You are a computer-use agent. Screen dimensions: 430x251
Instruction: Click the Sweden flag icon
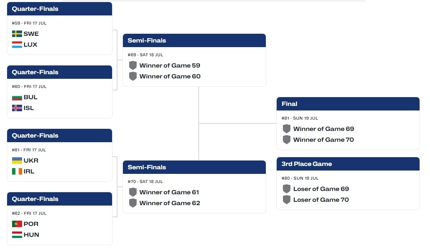17,34
